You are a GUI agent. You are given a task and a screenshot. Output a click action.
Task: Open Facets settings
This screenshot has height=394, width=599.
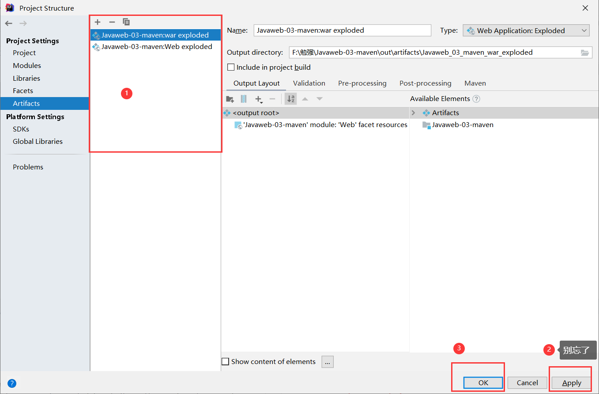tap(23, 91)
